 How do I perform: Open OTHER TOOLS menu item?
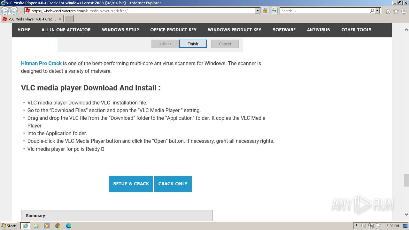pos(356,30)
